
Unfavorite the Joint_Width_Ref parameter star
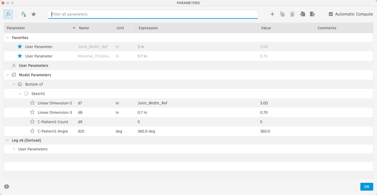click(19, 46)
